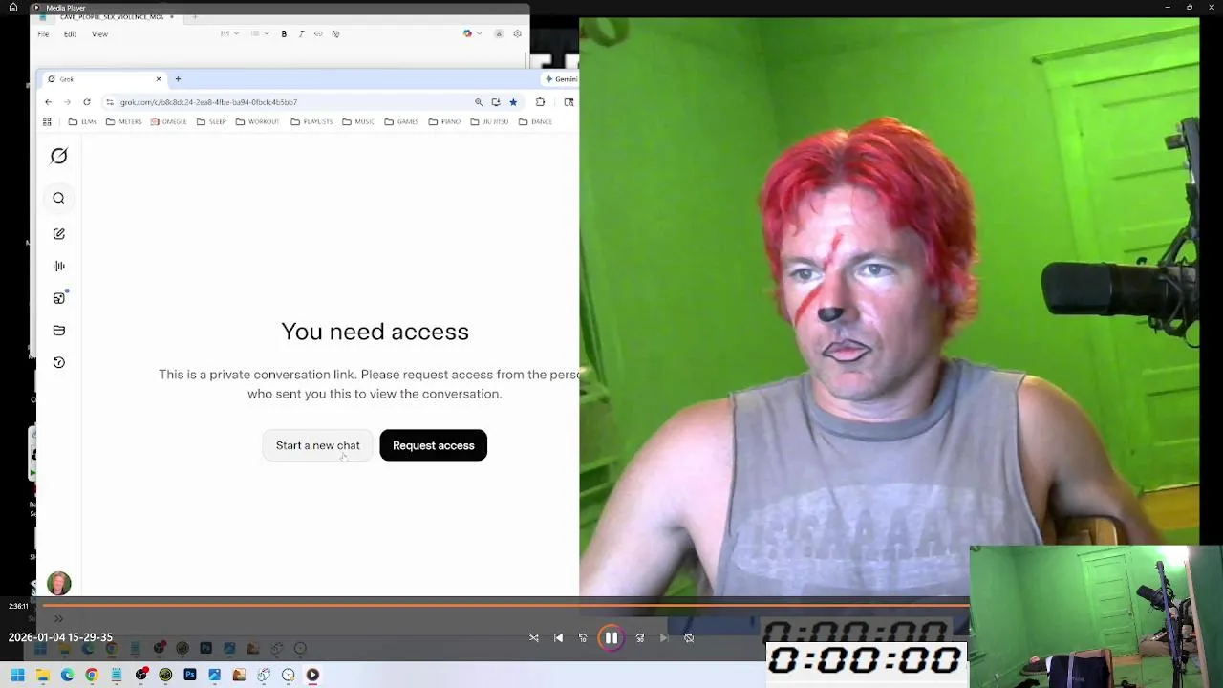Click the Grok logo in sidebar
This screenshot has height=688, width=1223.
click(x=58, y=156)
